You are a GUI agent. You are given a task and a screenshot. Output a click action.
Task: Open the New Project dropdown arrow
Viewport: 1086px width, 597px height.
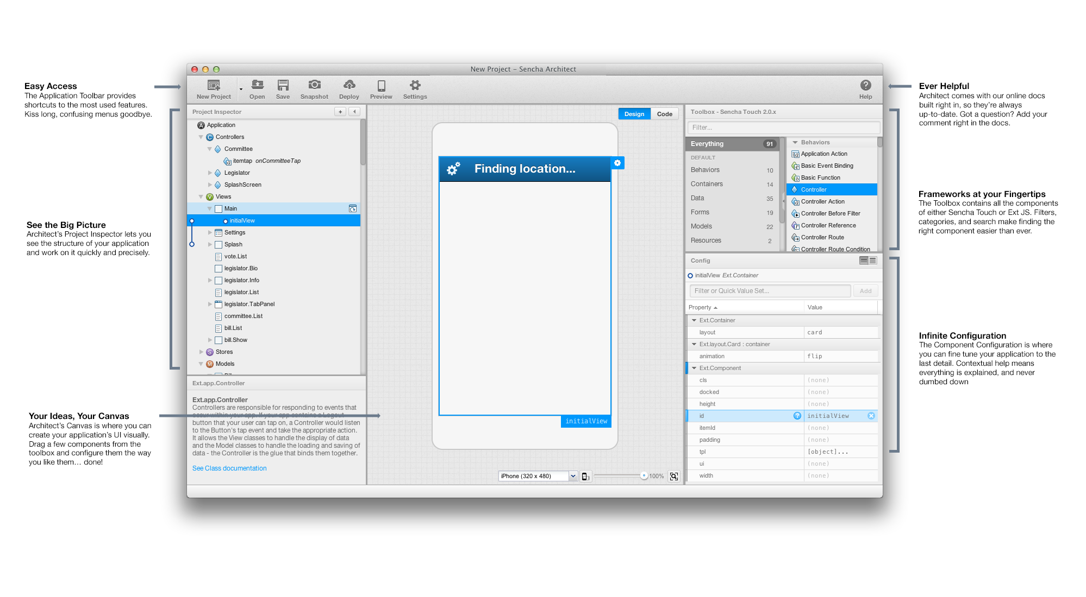pyautogui.click(x=241, y=90)
